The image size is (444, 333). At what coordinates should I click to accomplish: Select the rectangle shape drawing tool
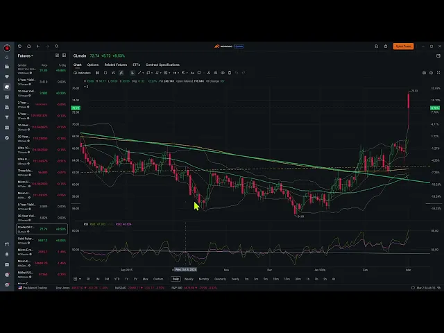click(148, 73)
